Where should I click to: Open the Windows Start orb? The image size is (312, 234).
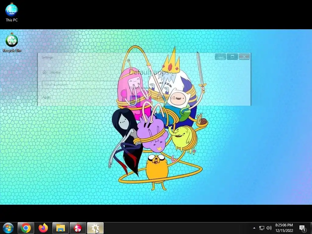point(8,228)
